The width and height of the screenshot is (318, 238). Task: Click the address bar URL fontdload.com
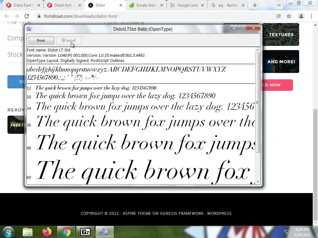point(81,16)
